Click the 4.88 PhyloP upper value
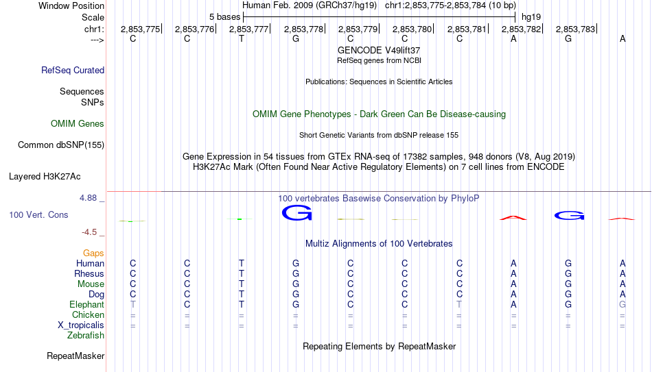The width and height of the screenshot is (652, 372). [88, 198]
